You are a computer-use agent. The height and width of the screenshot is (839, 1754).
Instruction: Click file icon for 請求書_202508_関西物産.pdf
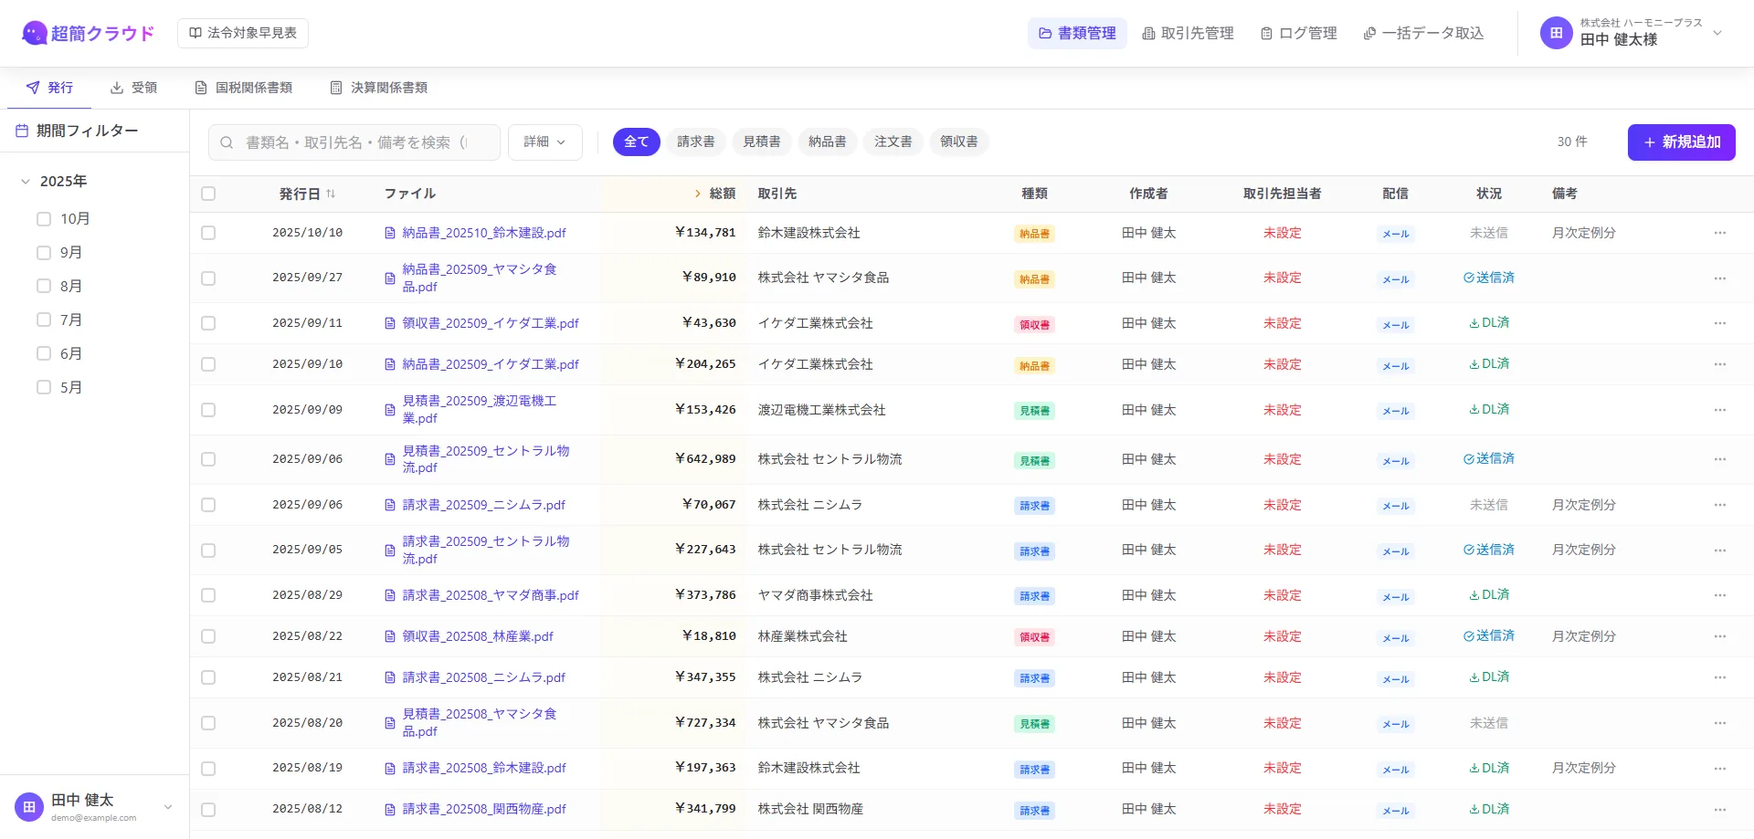pos(390,809)
